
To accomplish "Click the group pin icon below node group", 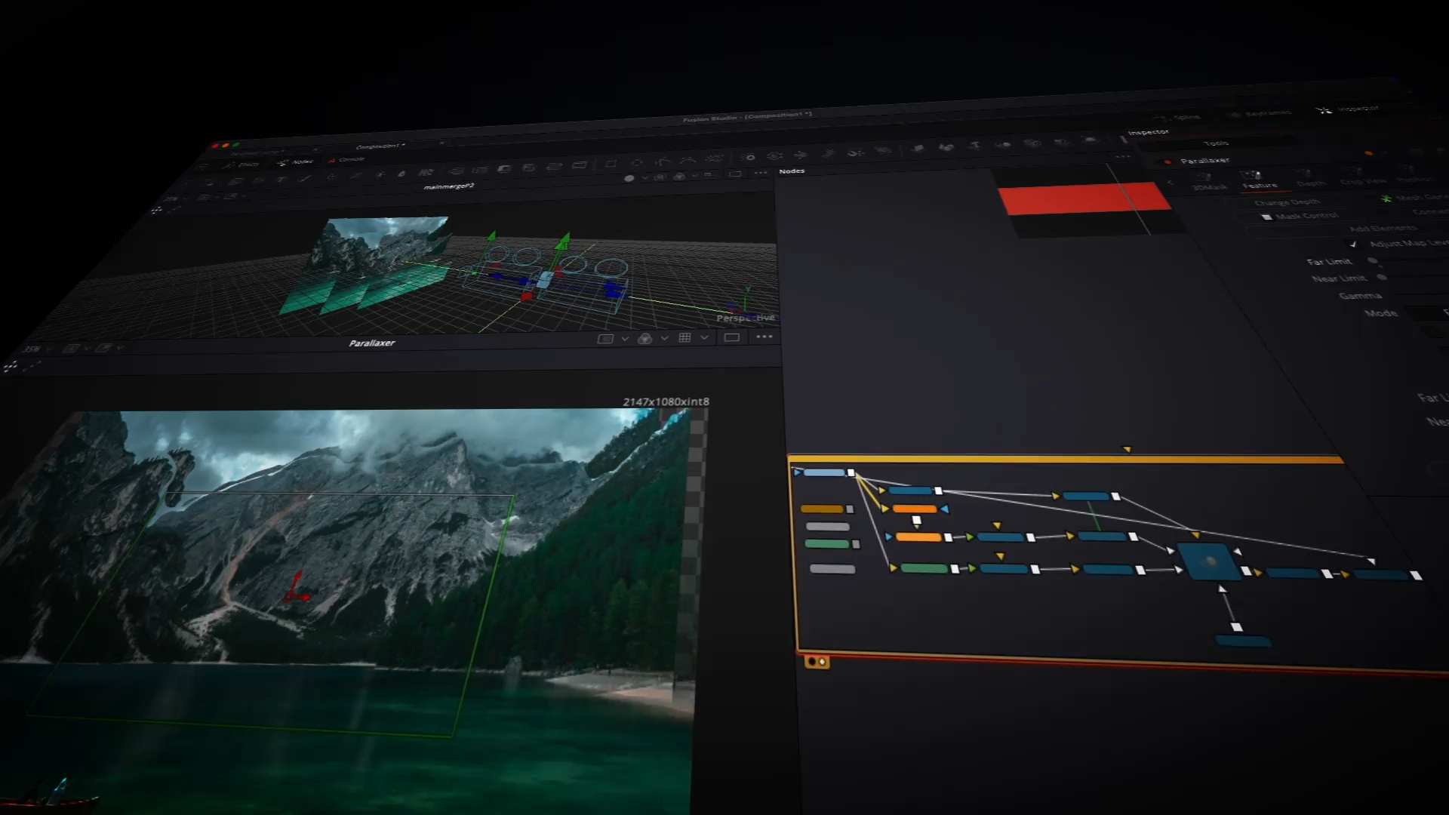I will pyautogui.click(x=817, y=662).
